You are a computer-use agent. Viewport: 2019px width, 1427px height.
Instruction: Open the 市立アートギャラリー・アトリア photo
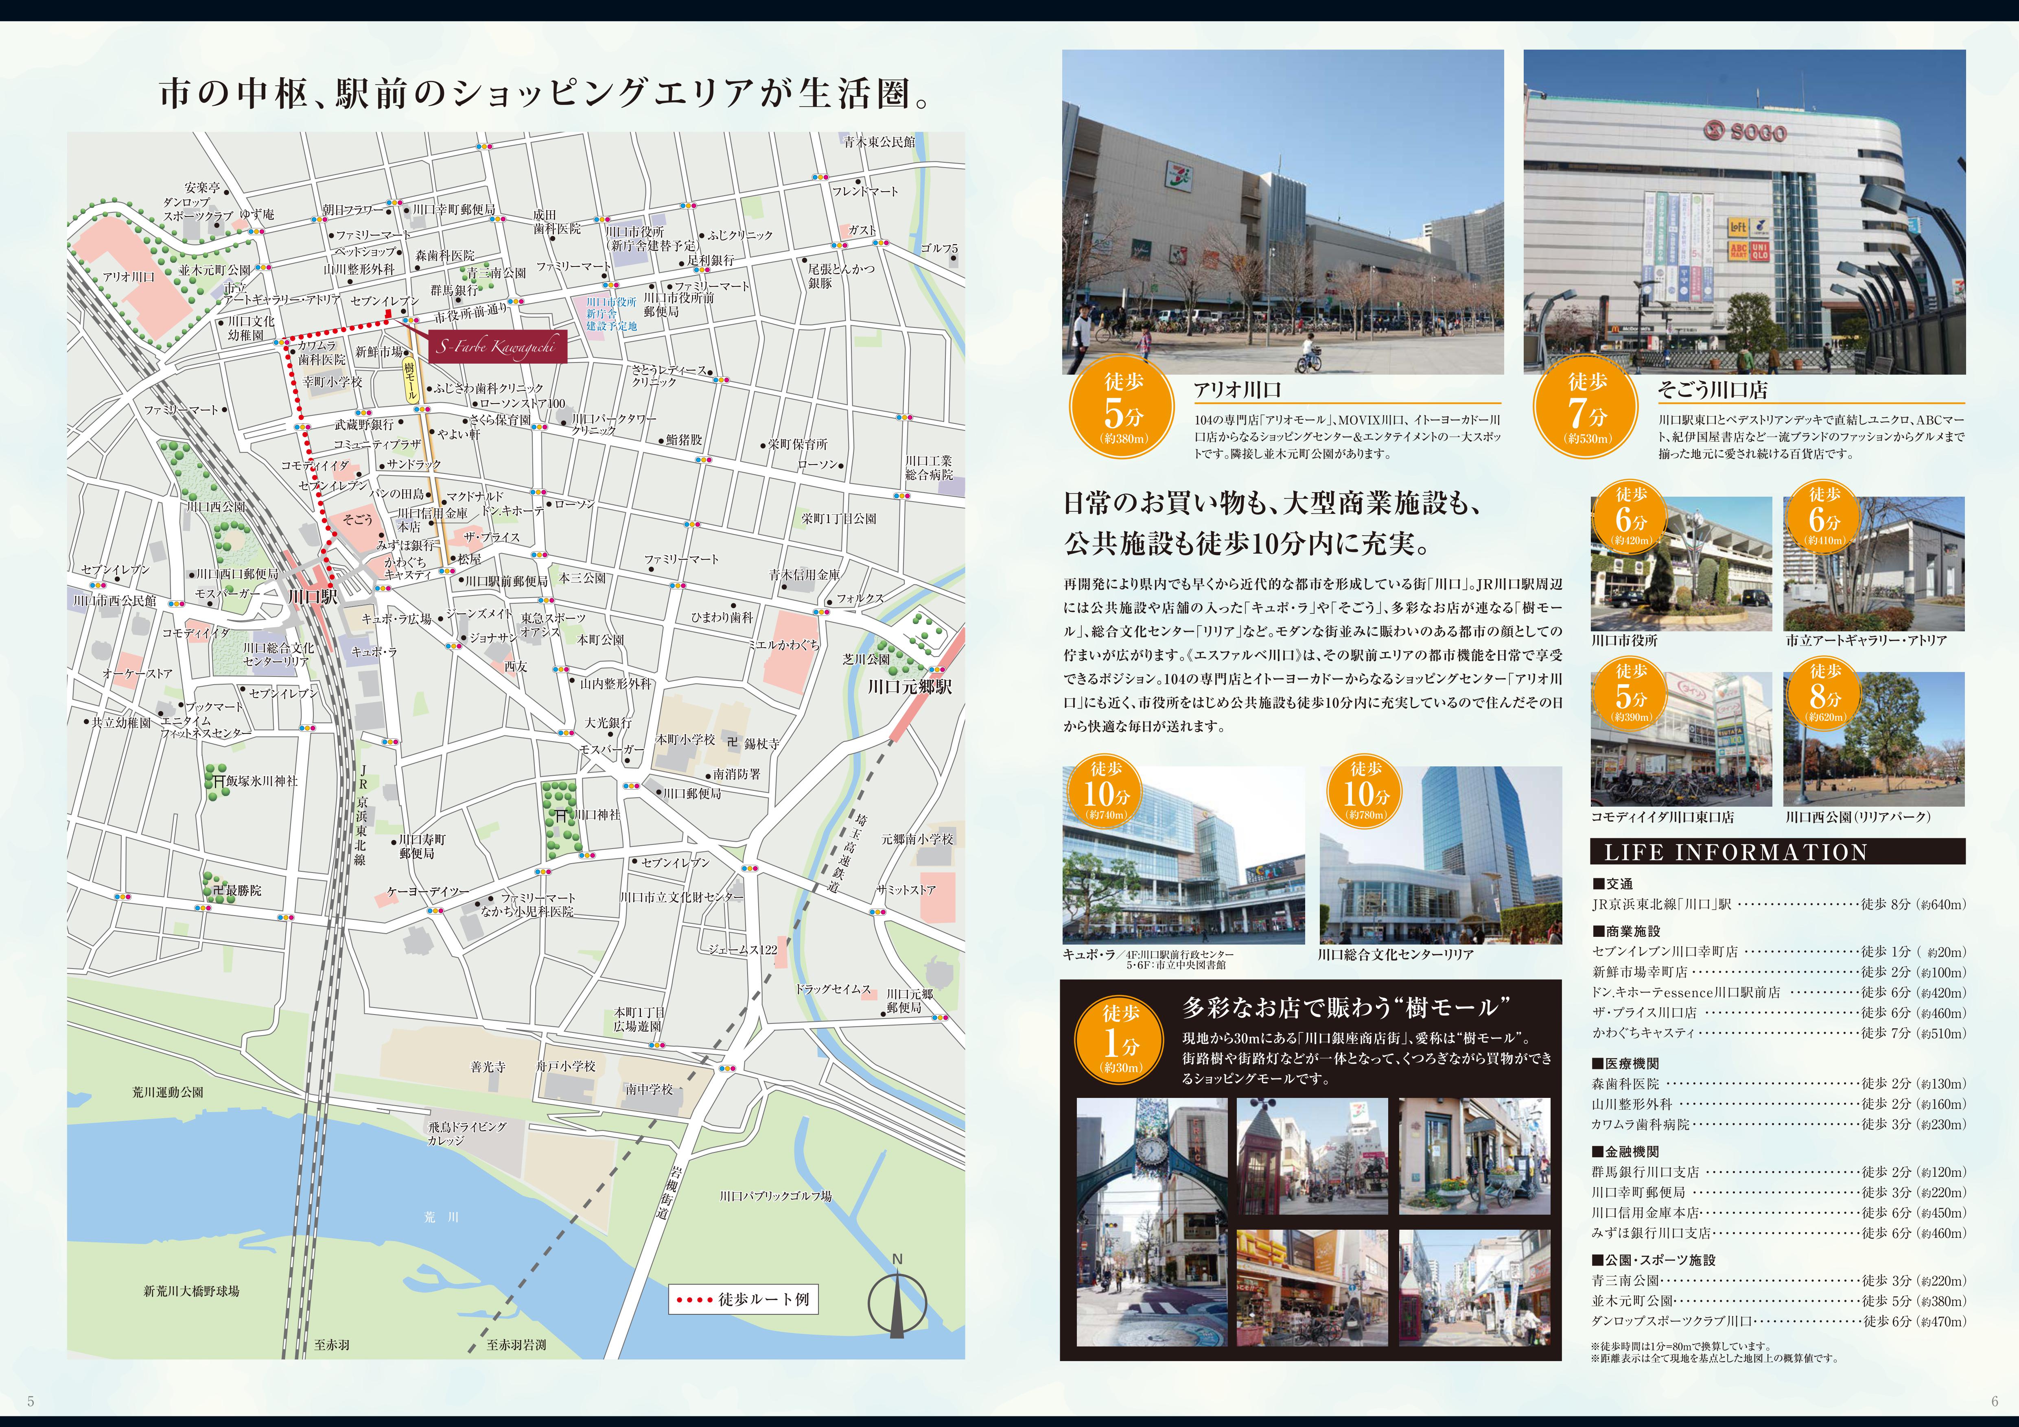(x=1874, y=563)
